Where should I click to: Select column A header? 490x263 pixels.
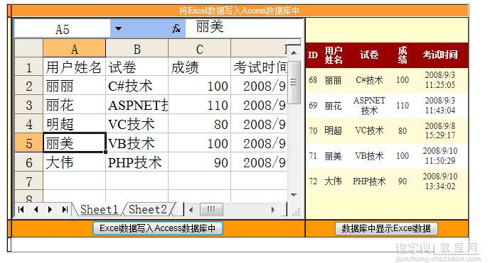(x=75, y=48)
